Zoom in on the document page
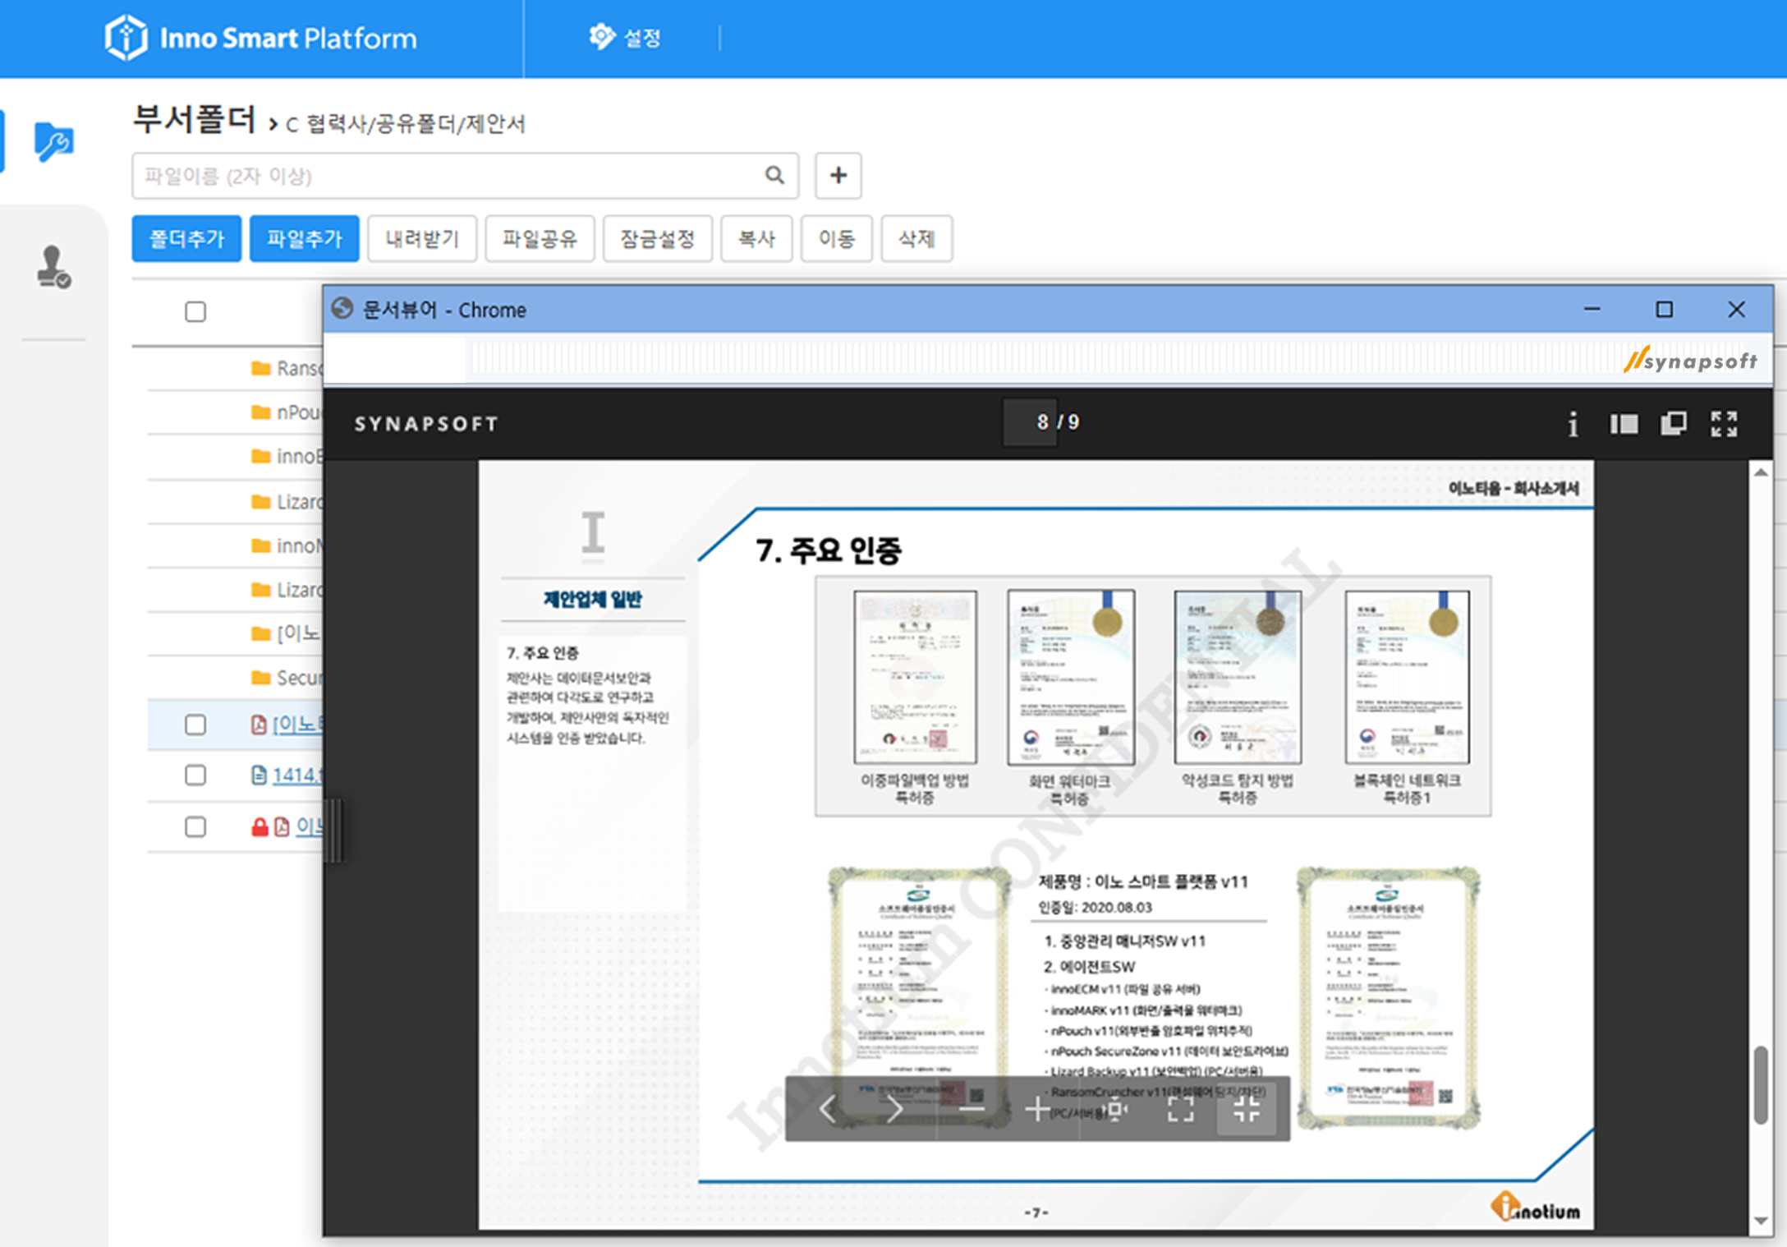The height and width of the screenshot is (1247, 1787). click(x=1035, y=1109)
